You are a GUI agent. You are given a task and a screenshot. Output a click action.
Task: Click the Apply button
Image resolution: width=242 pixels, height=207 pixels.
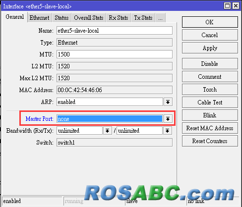[x=210, y=48]
